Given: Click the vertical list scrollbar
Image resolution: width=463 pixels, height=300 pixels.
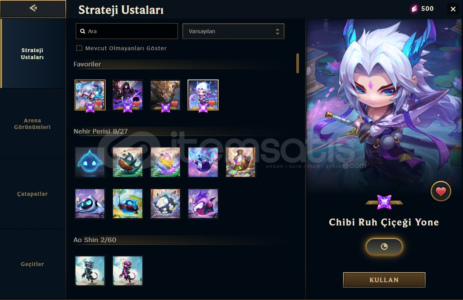Looking at the screenshot, I should click(x=298, y=63).
